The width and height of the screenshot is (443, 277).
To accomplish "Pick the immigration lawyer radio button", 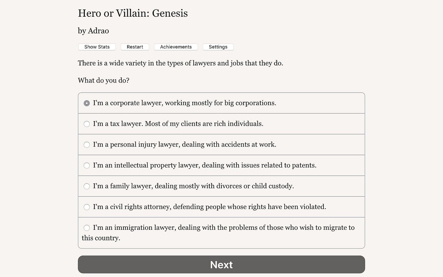I will coord(87,228).
